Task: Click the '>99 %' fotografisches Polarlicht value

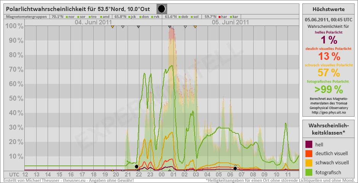Action: point(328,90)
